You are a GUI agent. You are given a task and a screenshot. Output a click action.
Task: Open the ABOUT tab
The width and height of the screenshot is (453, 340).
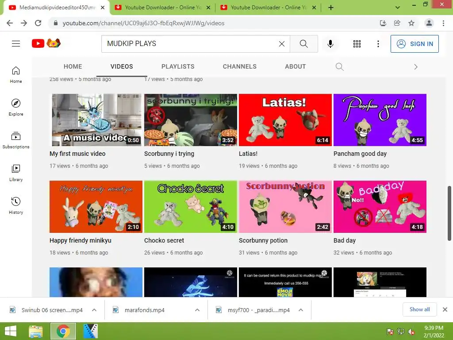click(295, 66)
